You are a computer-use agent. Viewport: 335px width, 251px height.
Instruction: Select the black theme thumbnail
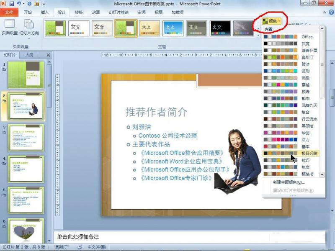(220, 28)
